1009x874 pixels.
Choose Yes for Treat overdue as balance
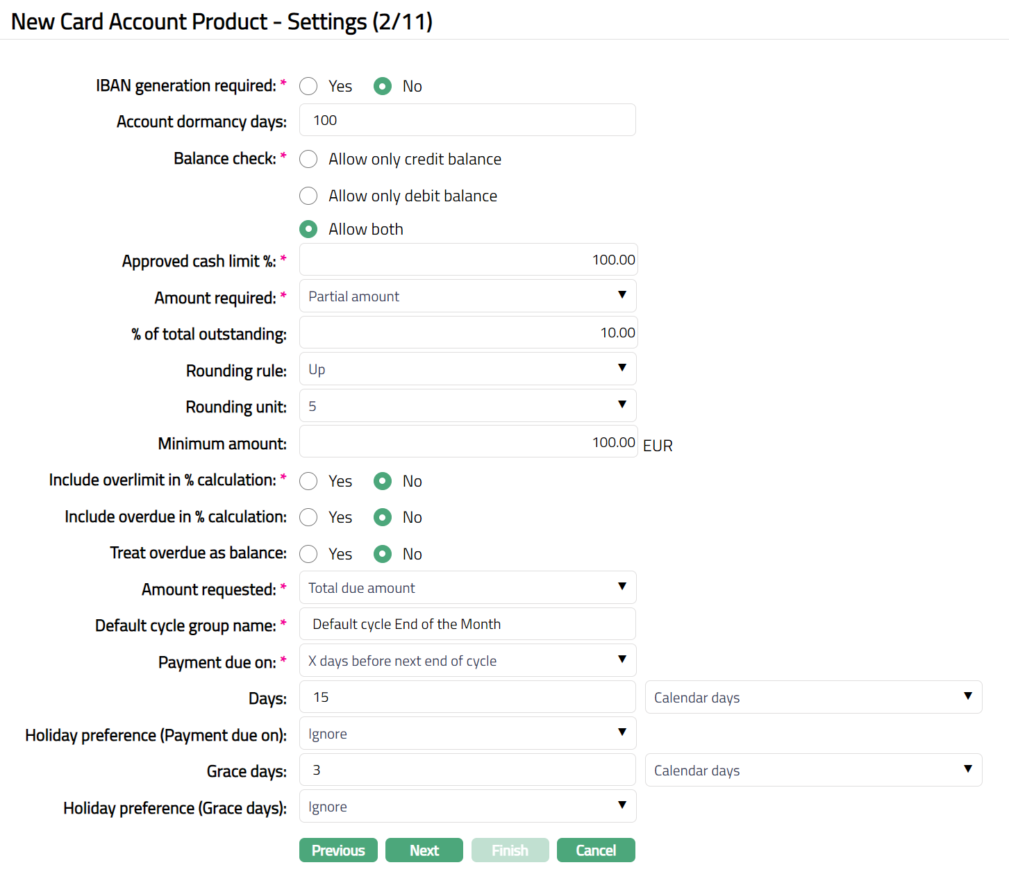point(308,554)
